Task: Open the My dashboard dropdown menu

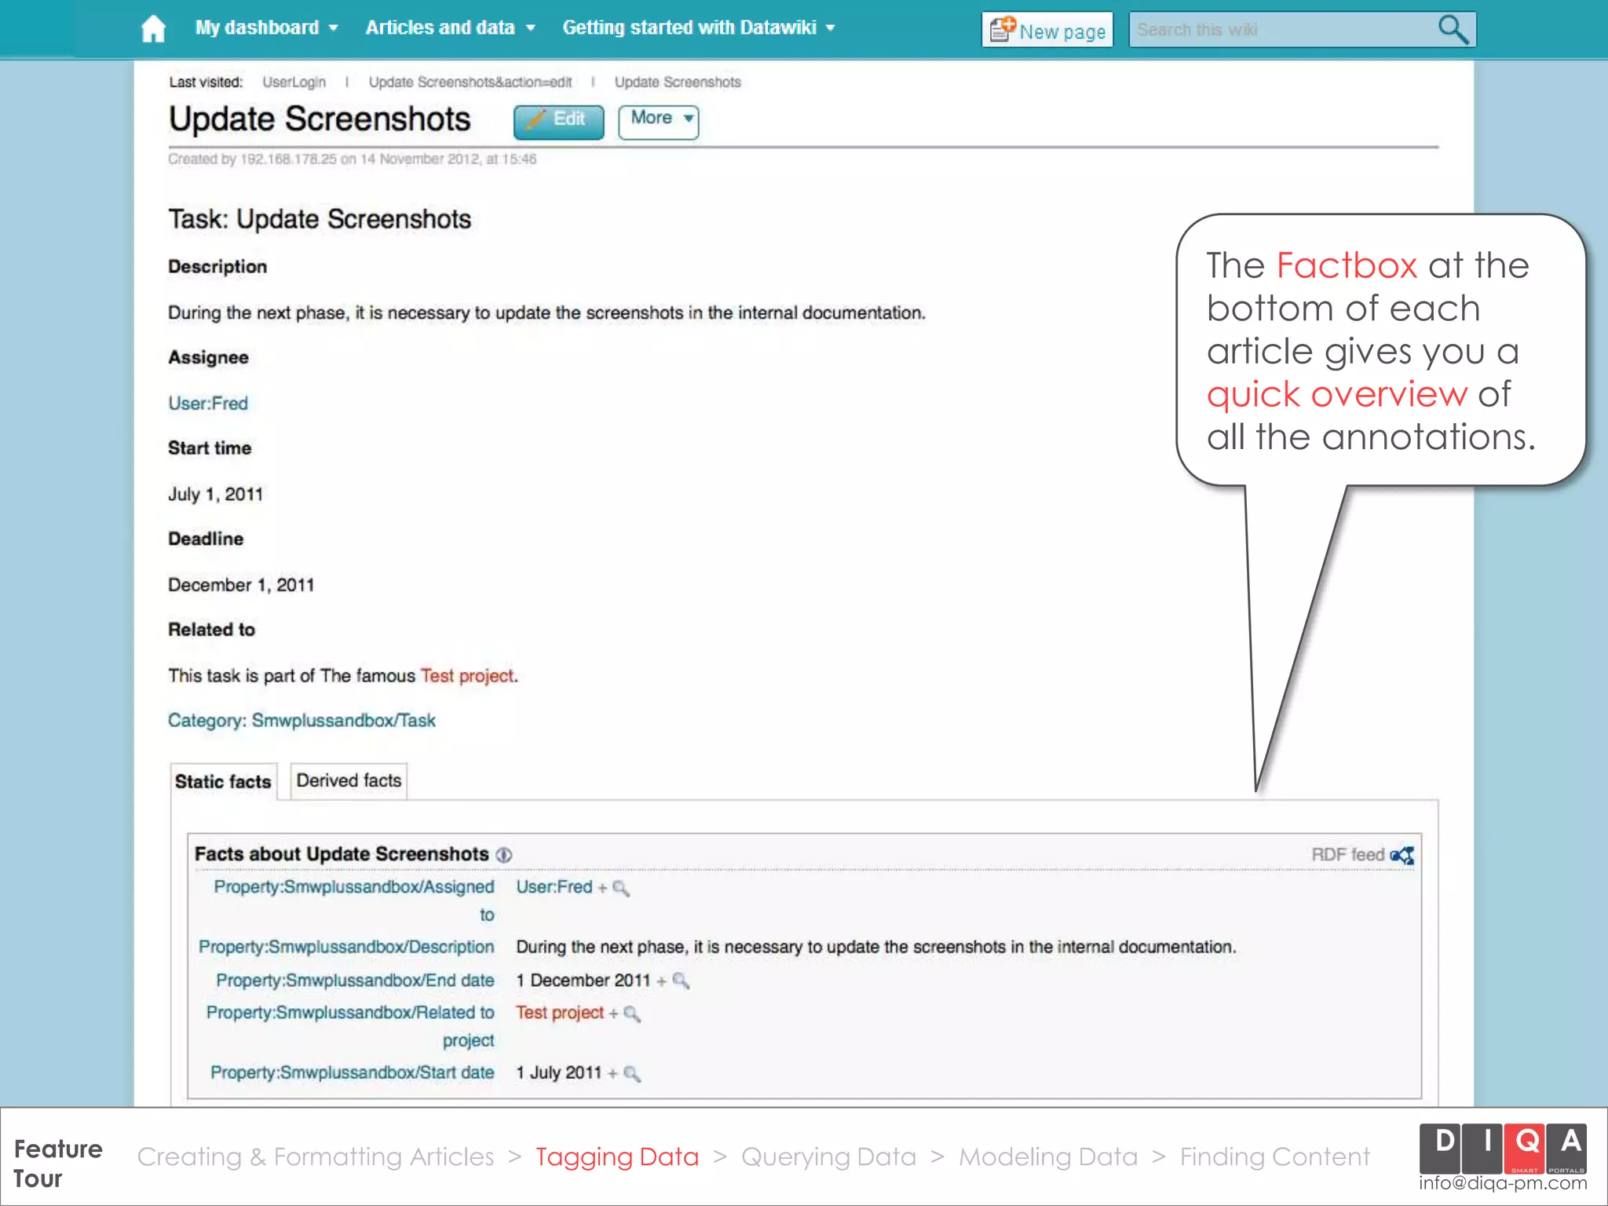Action: coord(266,27)
